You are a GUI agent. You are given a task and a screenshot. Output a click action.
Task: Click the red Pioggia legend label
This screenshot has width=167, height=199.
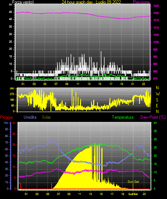[6, 117]
